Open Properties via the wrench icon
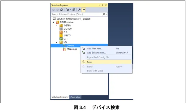The height and width of the screenshot is (112, 187). tap(79, 10)
